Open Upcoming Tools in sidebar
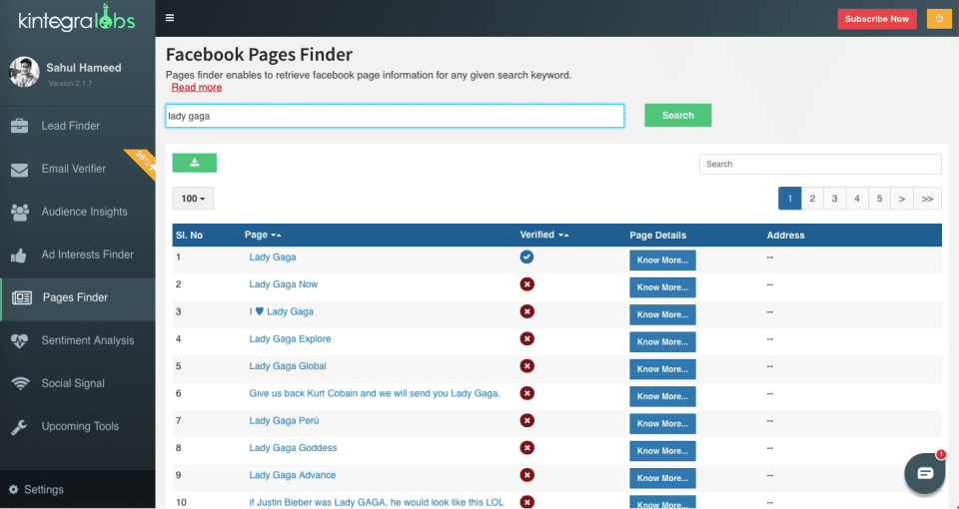 point(78,426)
